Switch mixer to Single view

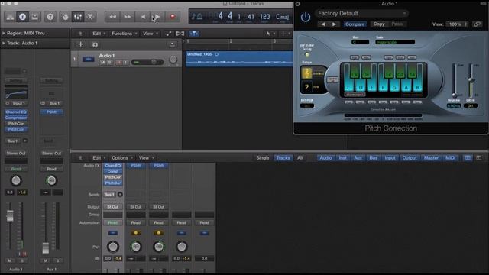pos(263,158)
